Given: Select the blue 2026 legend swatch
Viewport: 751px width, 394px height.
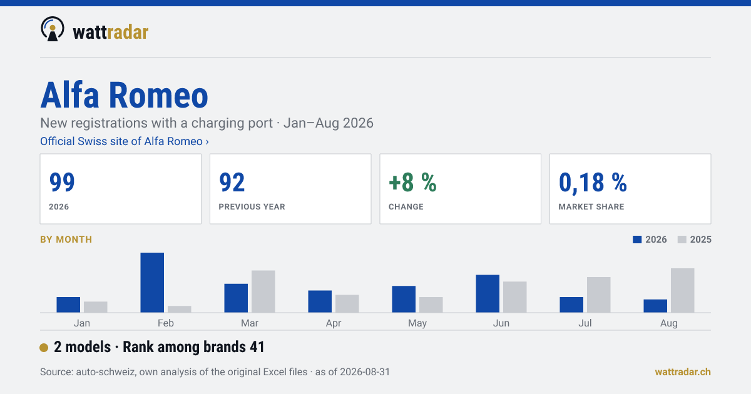Looking at the screenshot, I should [638, 240].
